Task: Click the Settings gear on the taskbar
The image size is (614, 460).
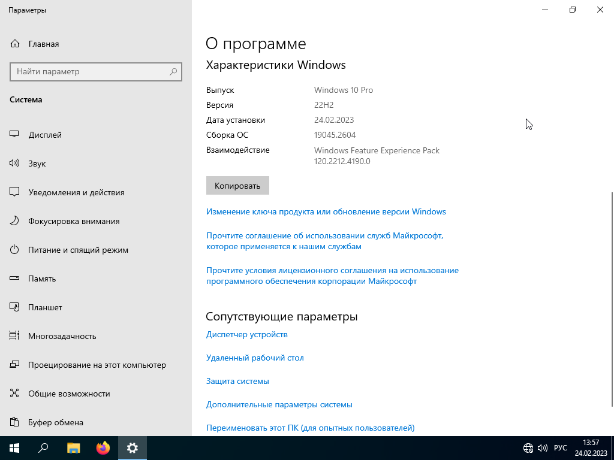Action: [133, 448]
